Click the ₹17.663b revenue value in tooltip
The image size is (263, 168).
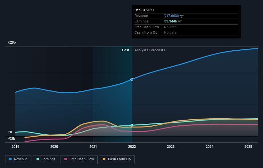coord(171,16)
